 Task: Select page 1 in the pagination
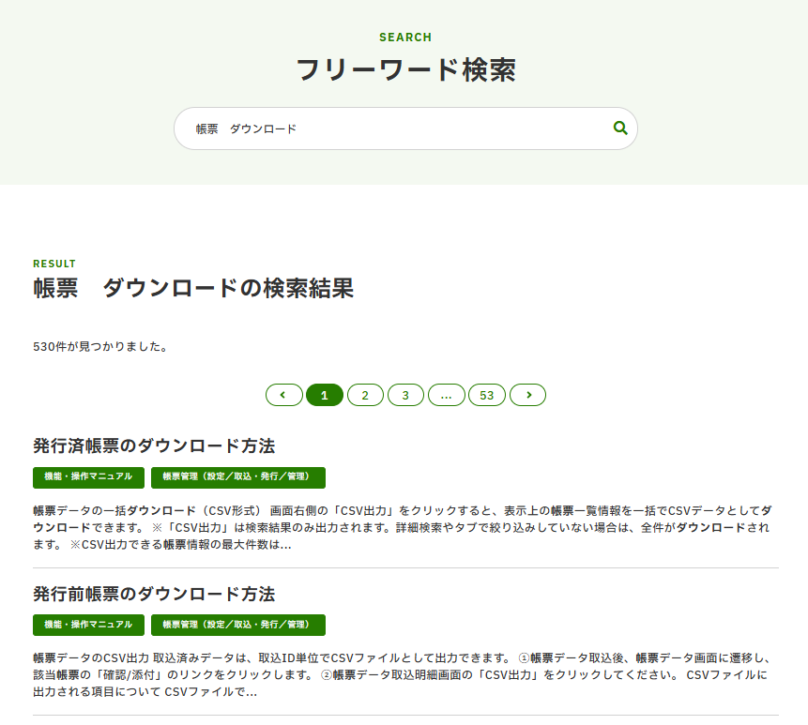point(325,395)
